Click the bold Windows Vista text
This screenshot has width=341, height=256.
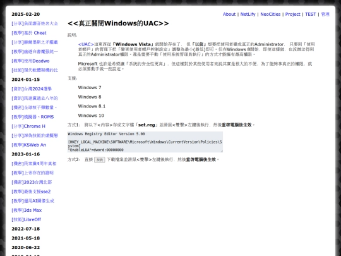133,44
